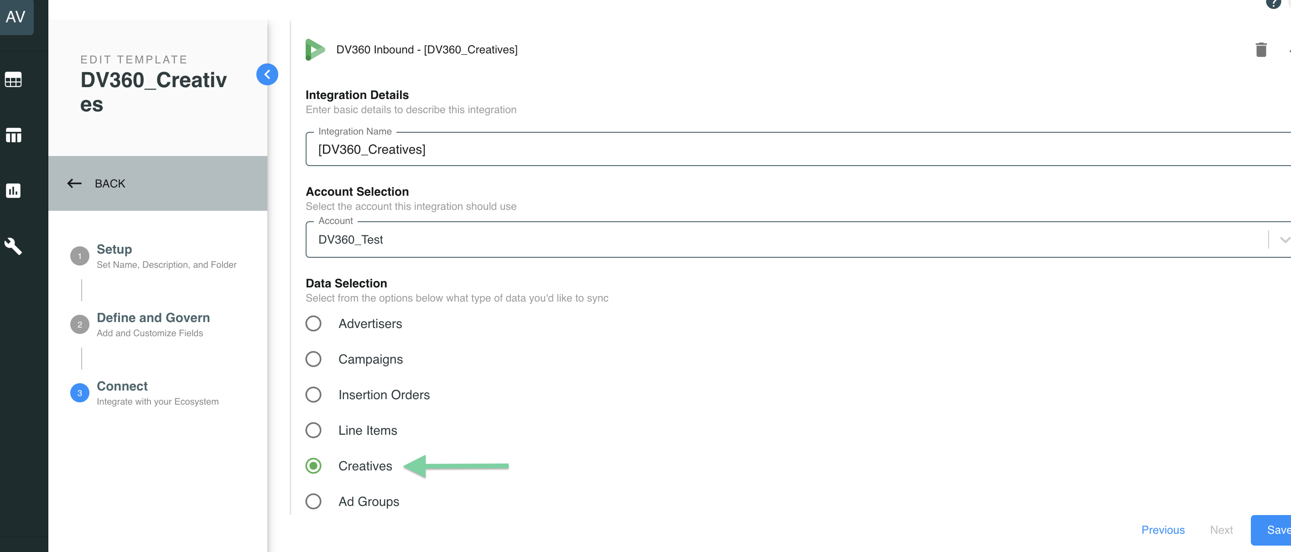Open the wrench tools sidebar icon

click(x=14, y=246)
